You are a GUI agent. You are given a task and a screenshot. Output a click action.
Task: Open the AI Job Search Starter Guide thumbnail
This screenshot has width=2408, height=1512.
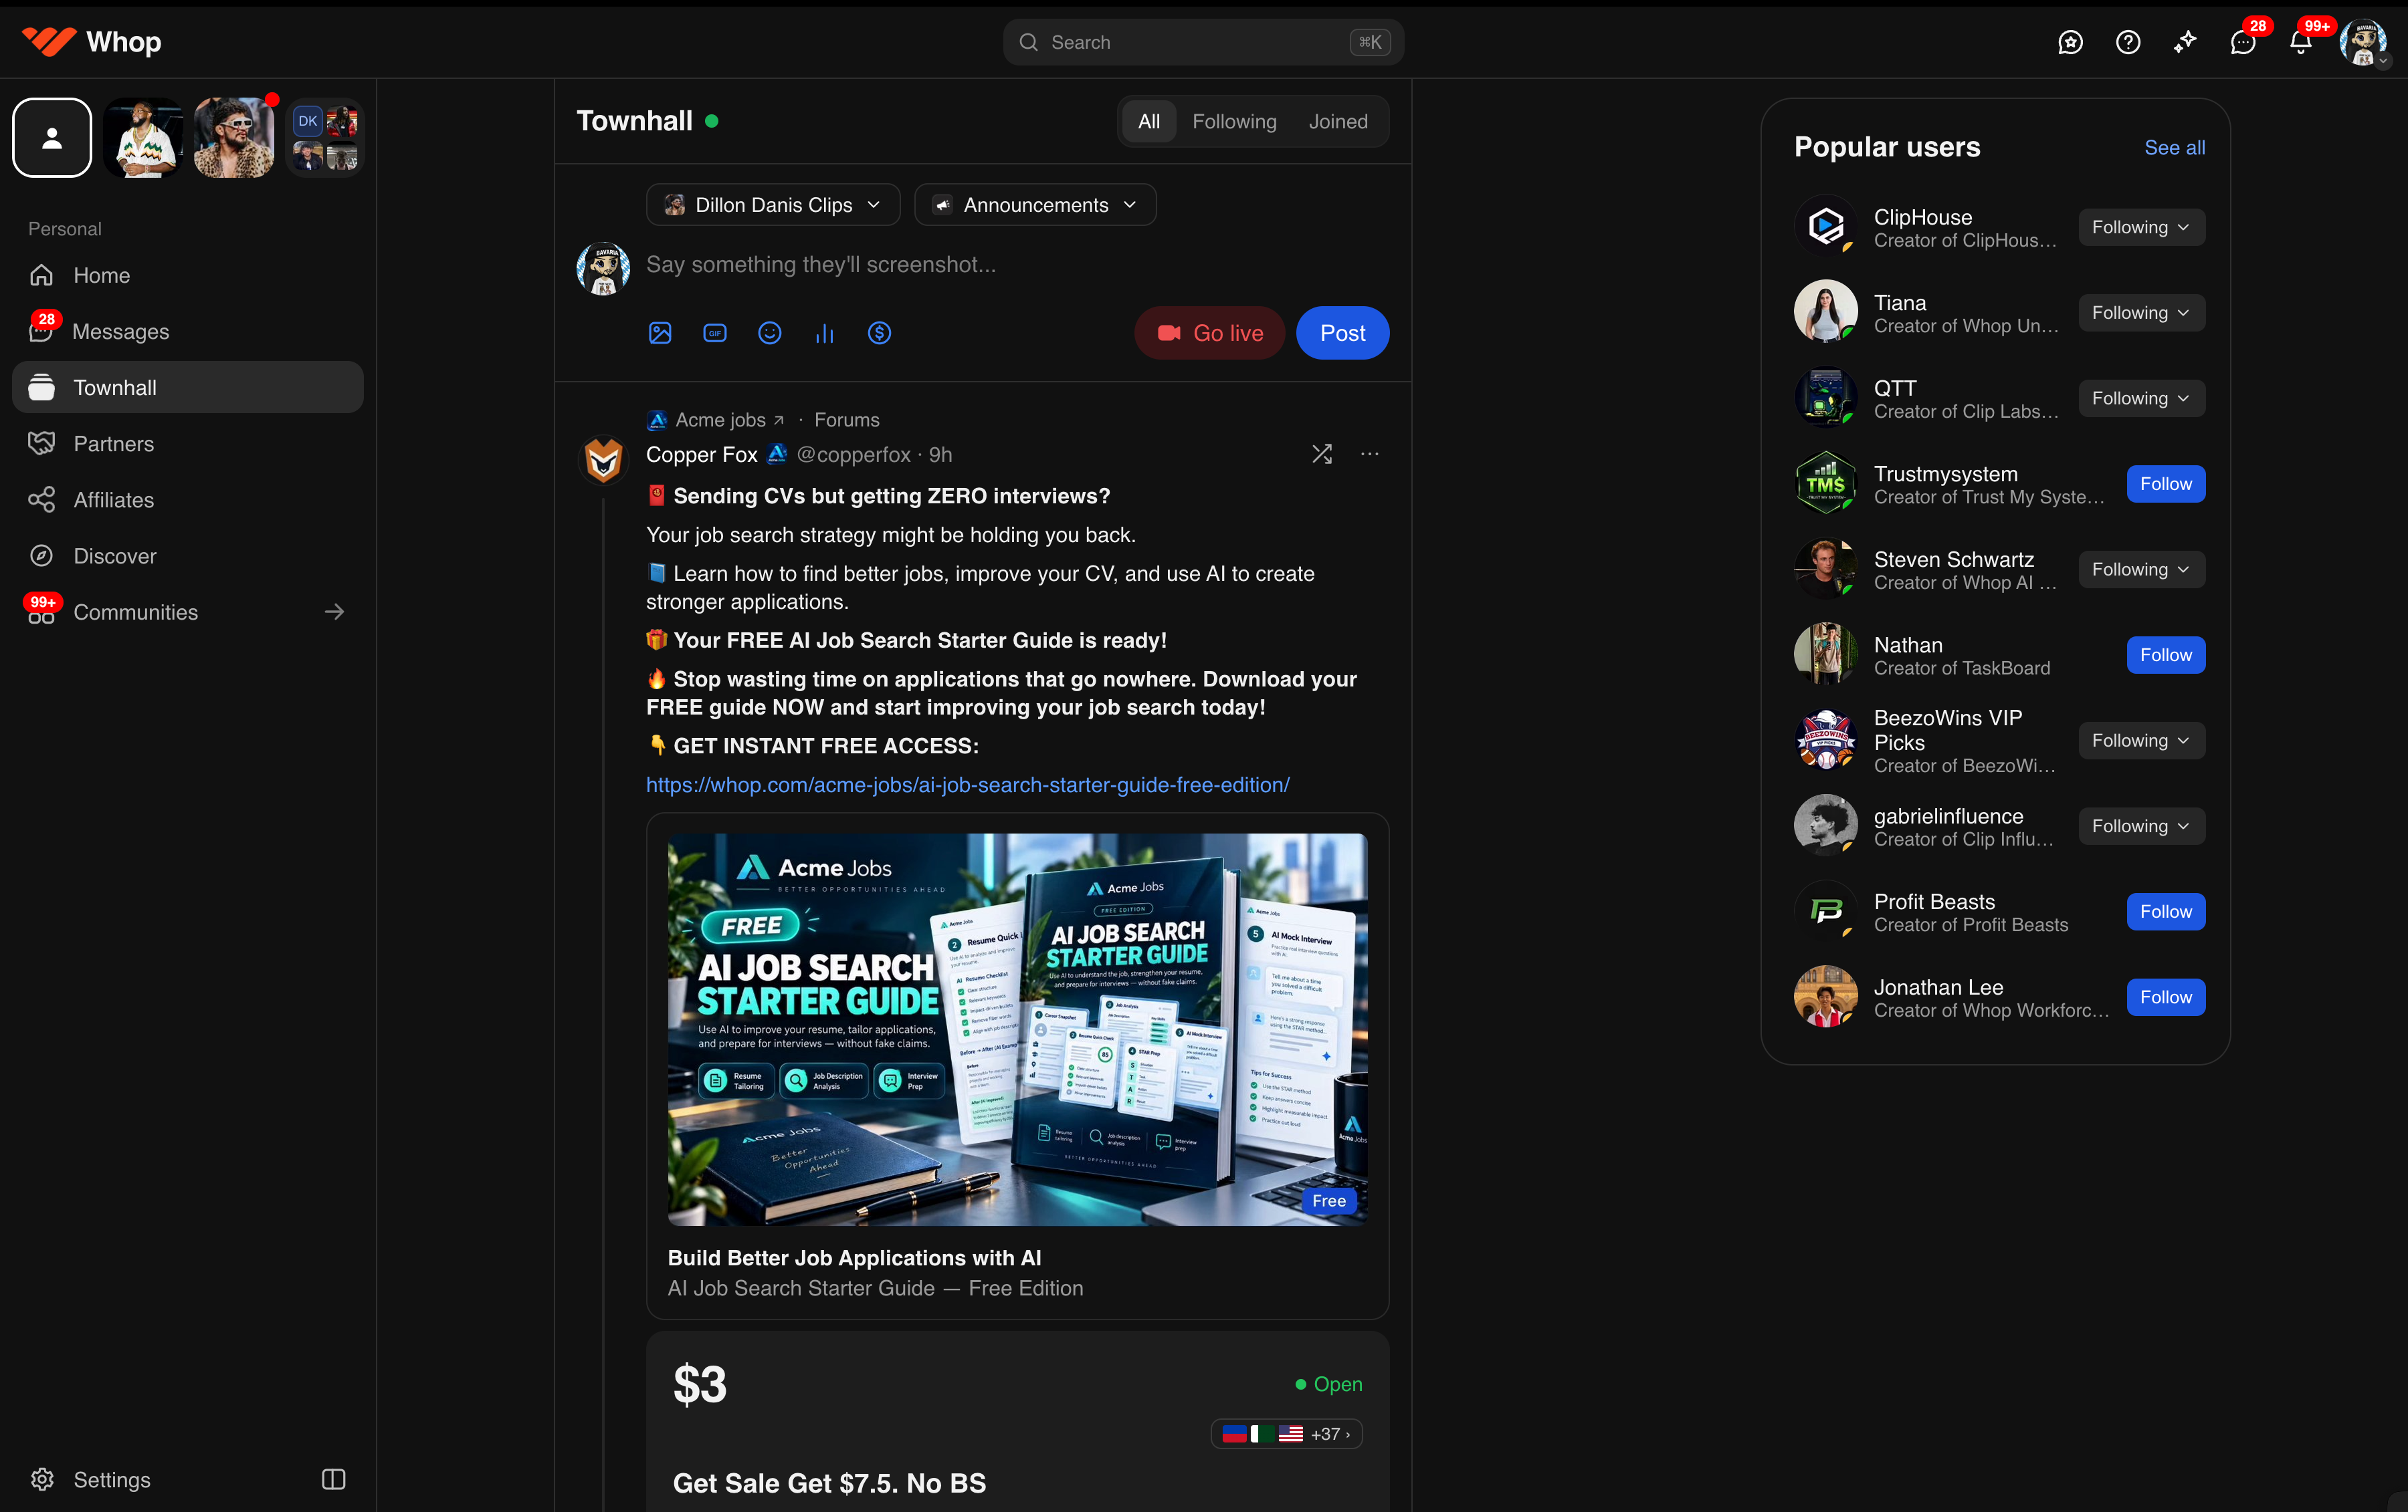1017,1029
